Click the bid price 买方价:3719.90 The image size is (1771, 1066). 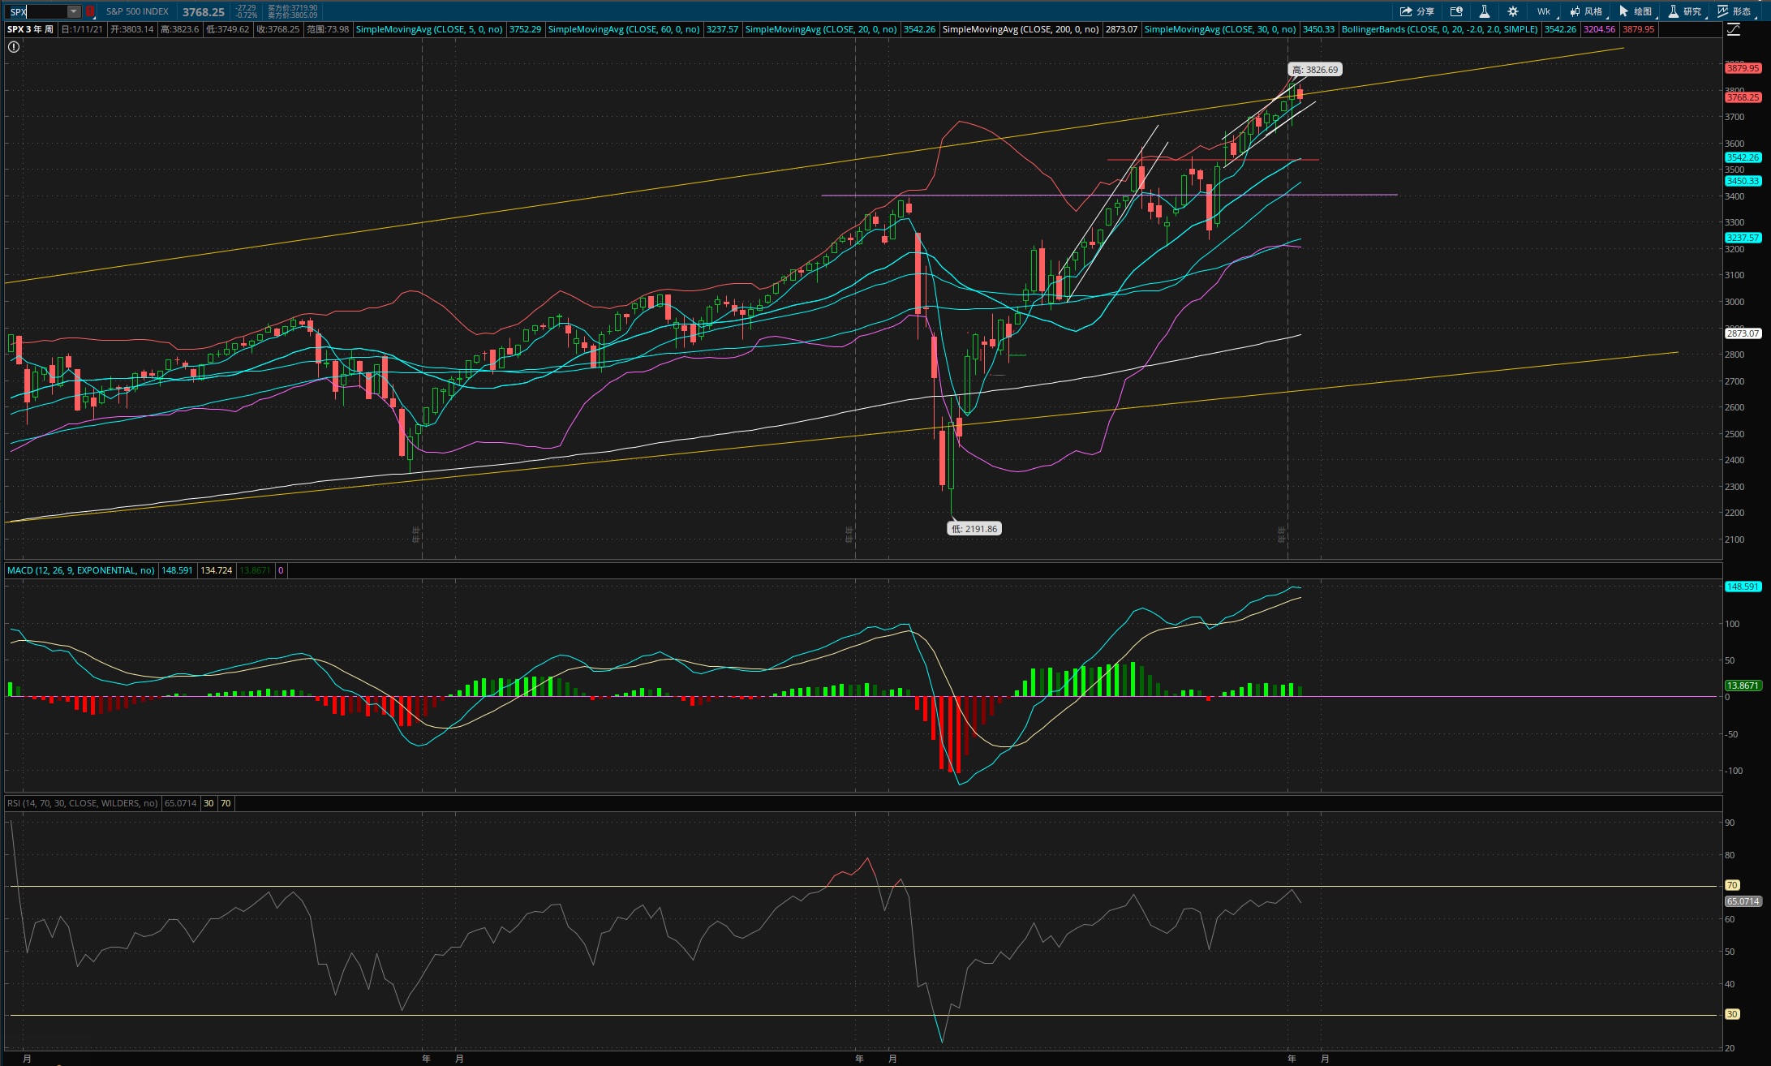click(x=293, y=8)
